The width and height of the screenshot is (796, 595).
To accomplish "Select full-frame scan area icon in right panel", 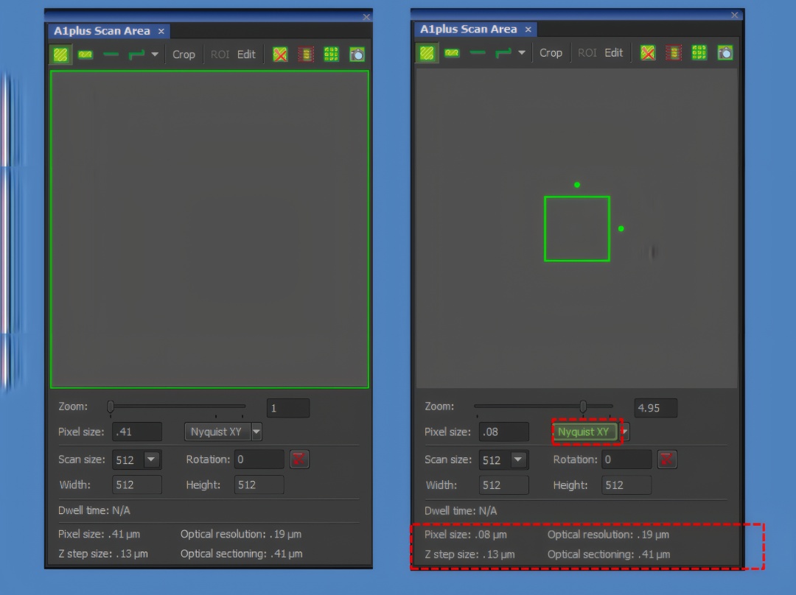I will (x=427, y=53).
